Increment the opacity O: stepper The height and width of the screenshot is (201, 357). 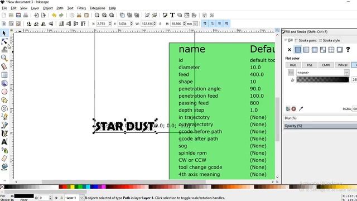point(50,197)
